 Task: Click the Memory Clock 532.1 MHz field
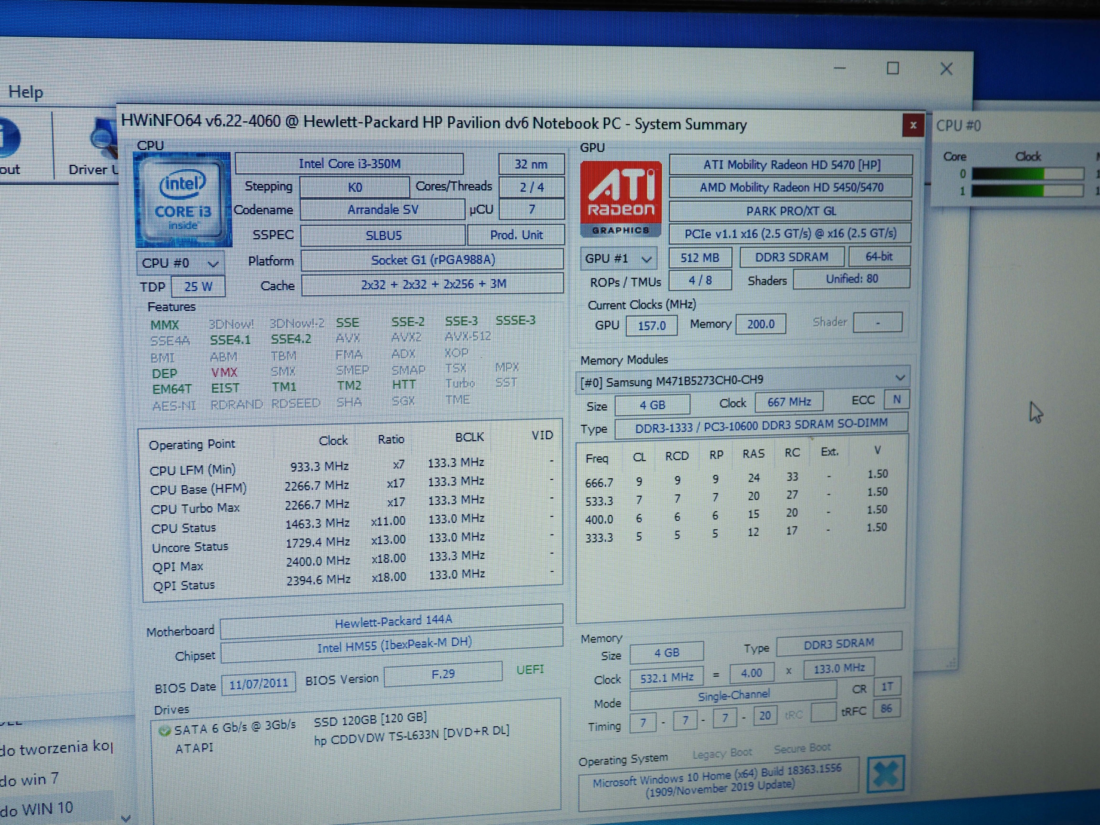(x=666, y=677)
